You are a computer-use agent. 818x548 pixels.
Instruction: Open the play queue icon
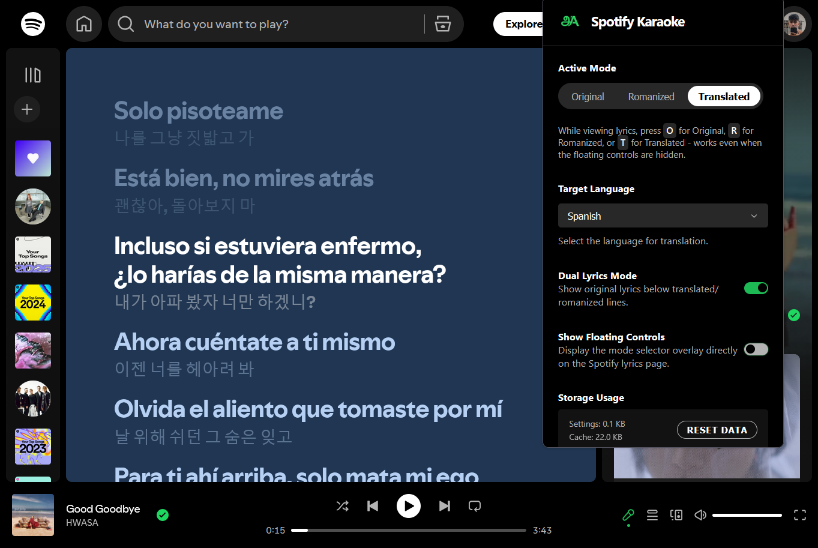pyautogui.click(x=652, y=515)
